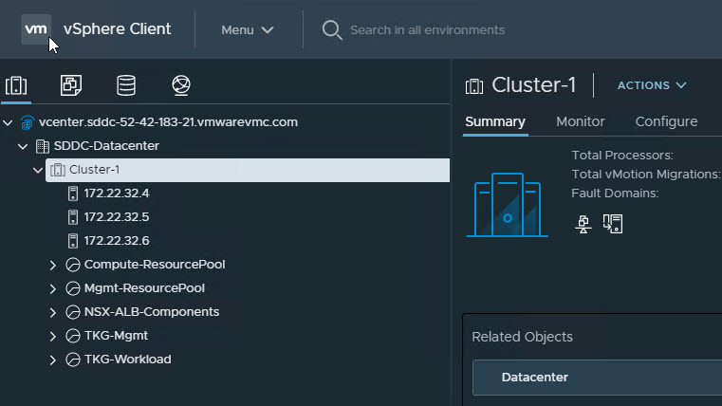Switch to the Summary tab
This screenshot has height=406, width=722.
pos(495,122)
